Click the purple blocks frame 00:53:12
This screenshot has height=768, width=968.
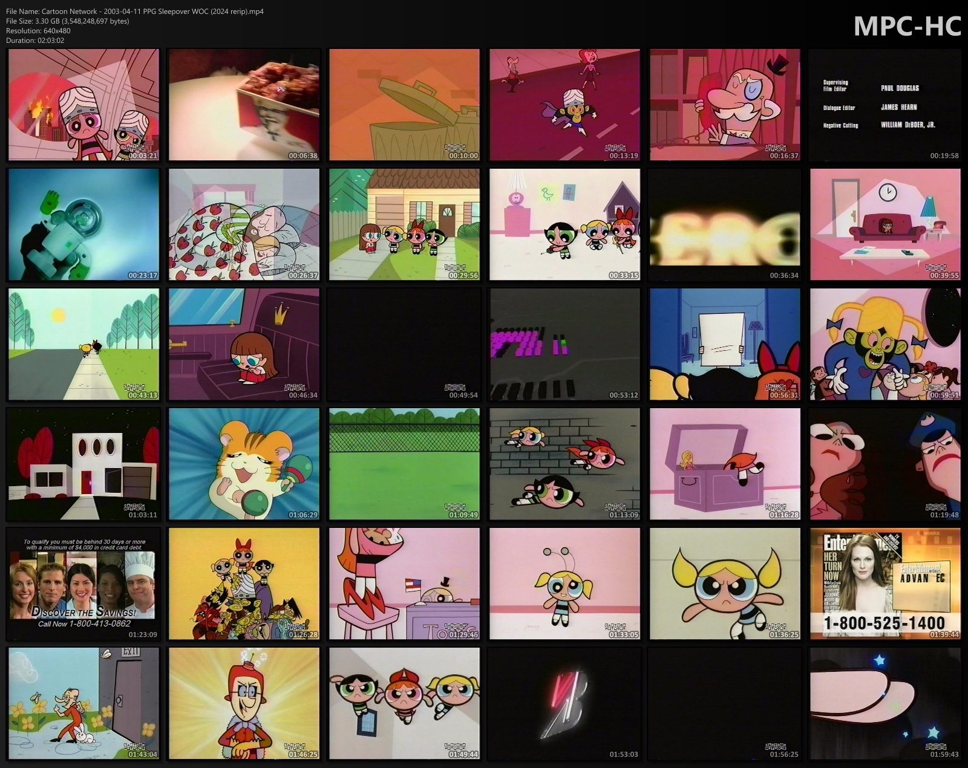(x=564, y=345)
